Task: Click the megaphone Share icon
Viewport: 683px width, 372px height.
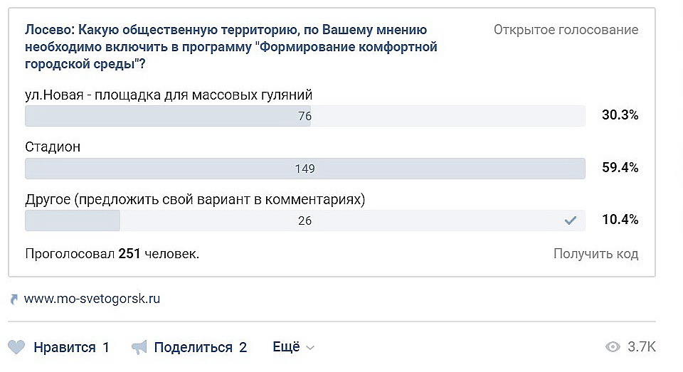Action: (139, 348)
